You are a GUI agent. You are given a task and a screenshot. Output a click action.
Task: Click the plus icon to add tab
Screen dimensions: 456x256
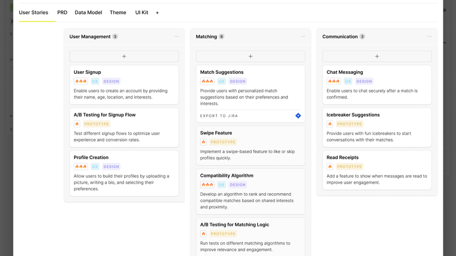157,13
